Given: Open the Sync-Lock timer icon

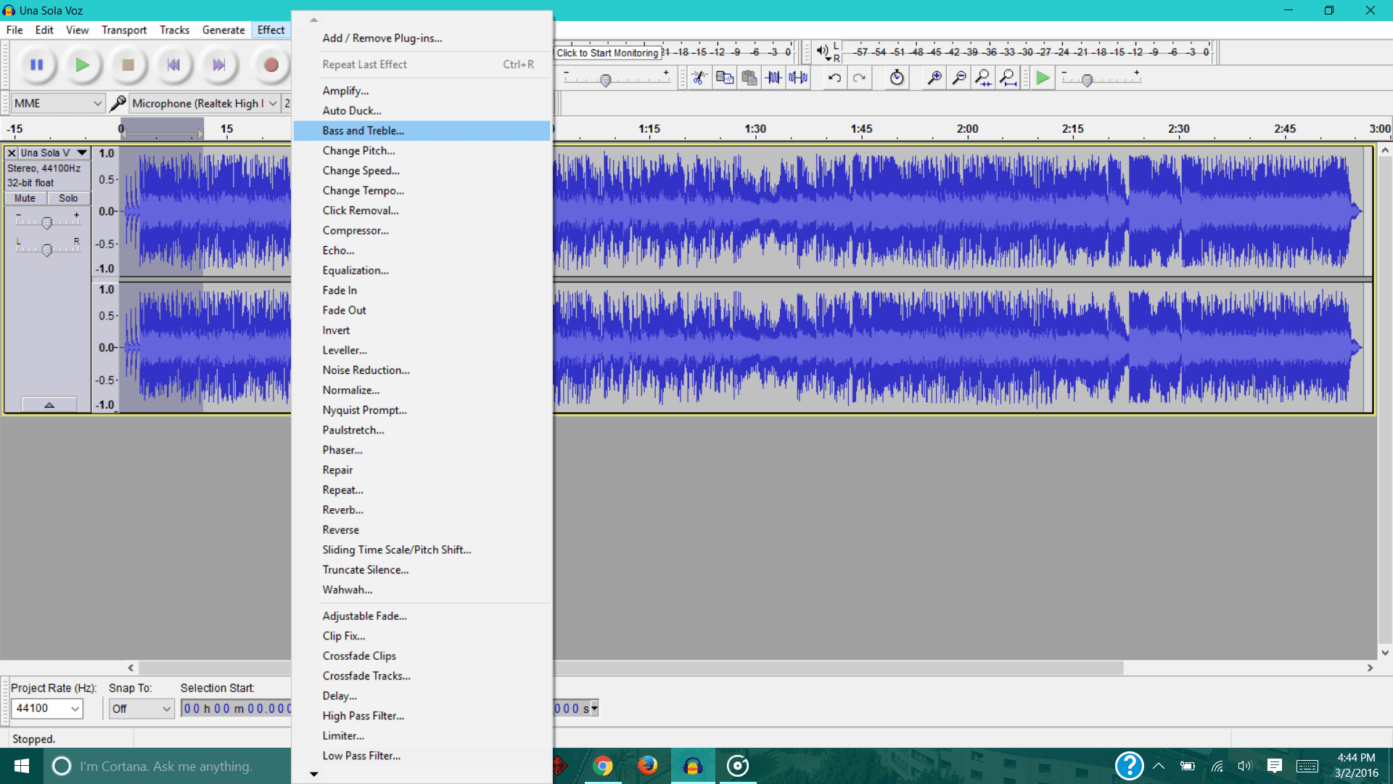Looking at the screenshot, I should click(x=897, y=78).
